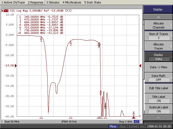This screenshot has width=173, height=129.
Task: Open the 3 Stimulus menu
Action: pos(53,2)
